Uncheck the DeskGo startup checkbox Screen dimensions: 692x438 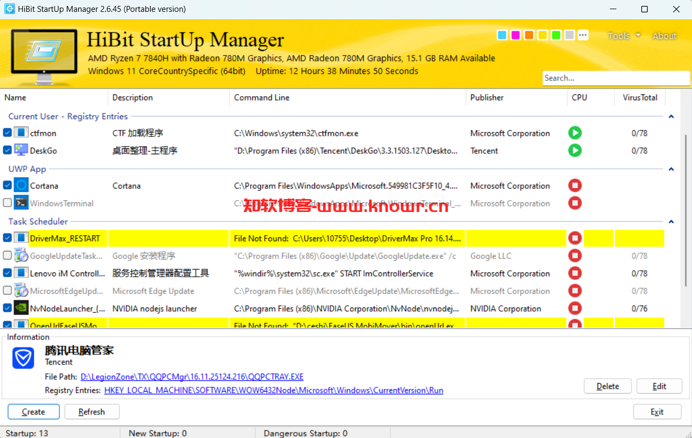(7, 150)
